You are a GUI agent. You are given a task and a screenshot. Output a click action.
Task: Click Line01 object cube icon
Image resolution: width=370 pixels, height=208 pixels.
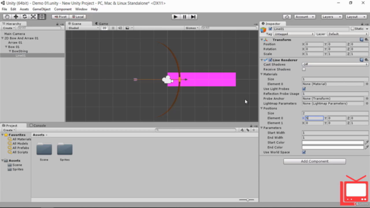pyautogui.click(x=264, y=30)
